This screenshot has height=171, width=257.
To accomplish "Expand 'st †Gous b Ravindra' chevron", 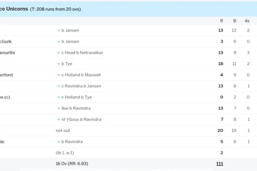I will 59,119.
